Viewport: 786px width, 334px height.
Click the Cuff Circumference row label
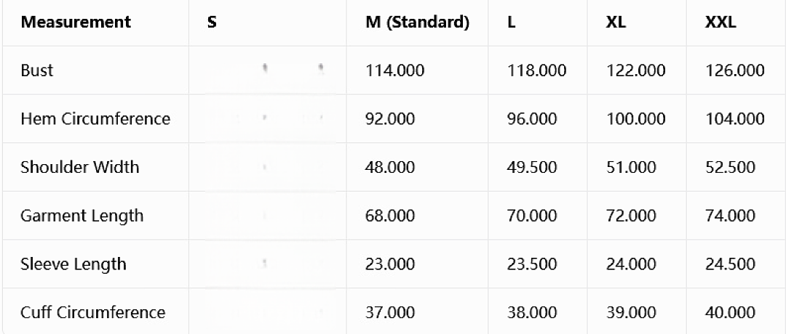click(92, 312)
